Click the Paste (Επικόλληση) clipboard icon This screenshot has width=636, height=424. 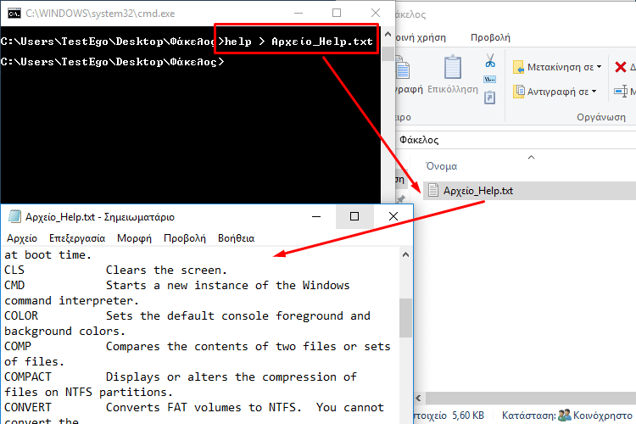click(x=453, y=67)
